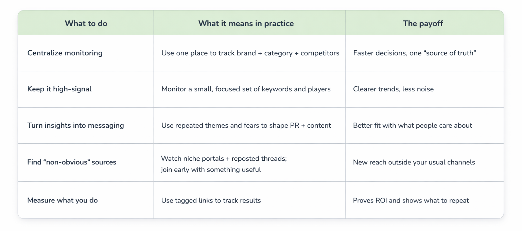Click "Use tagged links to track results"
The image size is (522, 231).
pos(211,200)
